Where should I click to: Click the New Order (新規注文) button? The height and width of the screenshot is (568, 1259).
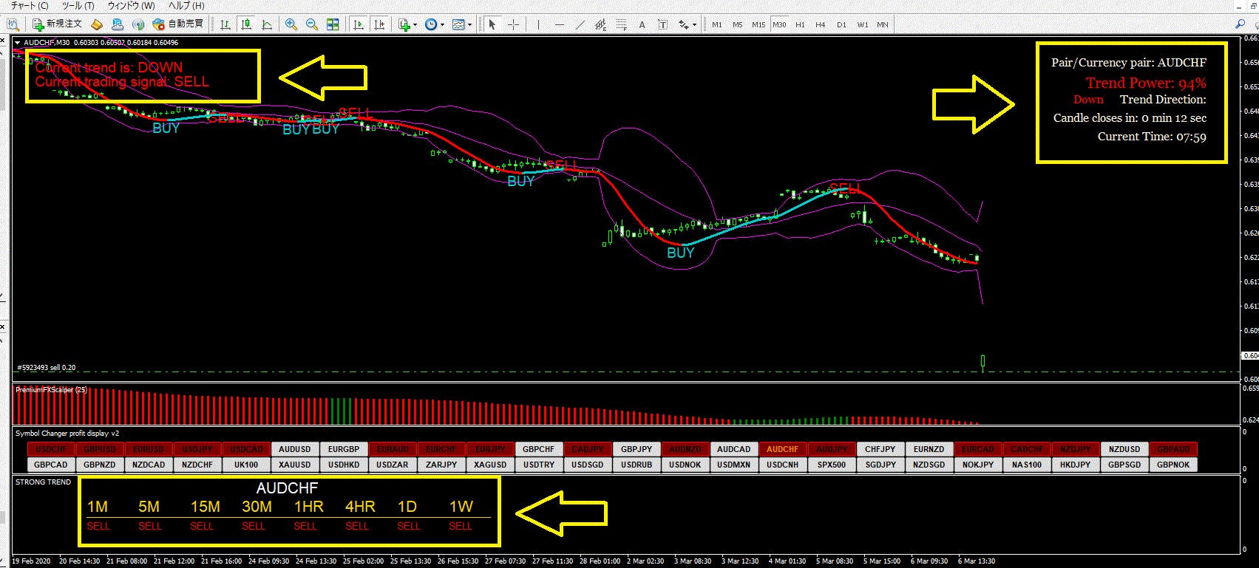tap(58, 24)
